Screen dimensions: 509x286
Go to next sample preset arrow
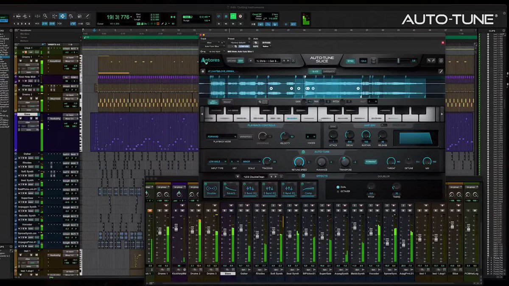288,61
